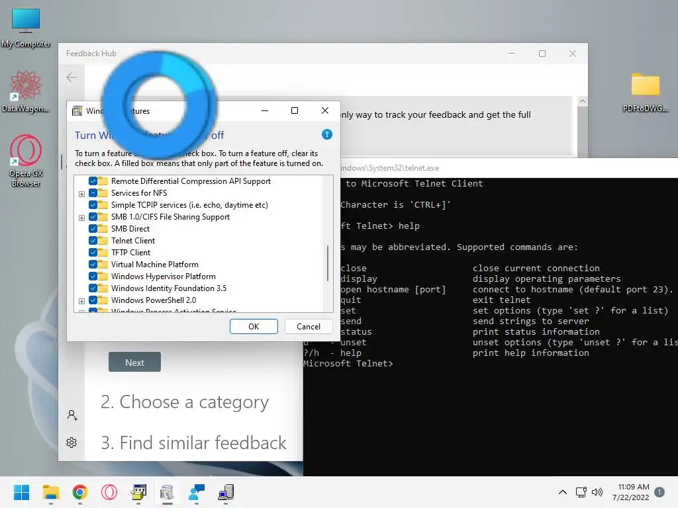Select the SMB Direct feature label

pos(130,228)
